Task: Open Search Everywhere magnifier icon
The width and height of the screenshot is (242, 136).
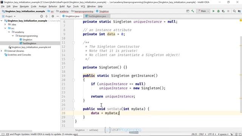Action: (x=234, y=11)
